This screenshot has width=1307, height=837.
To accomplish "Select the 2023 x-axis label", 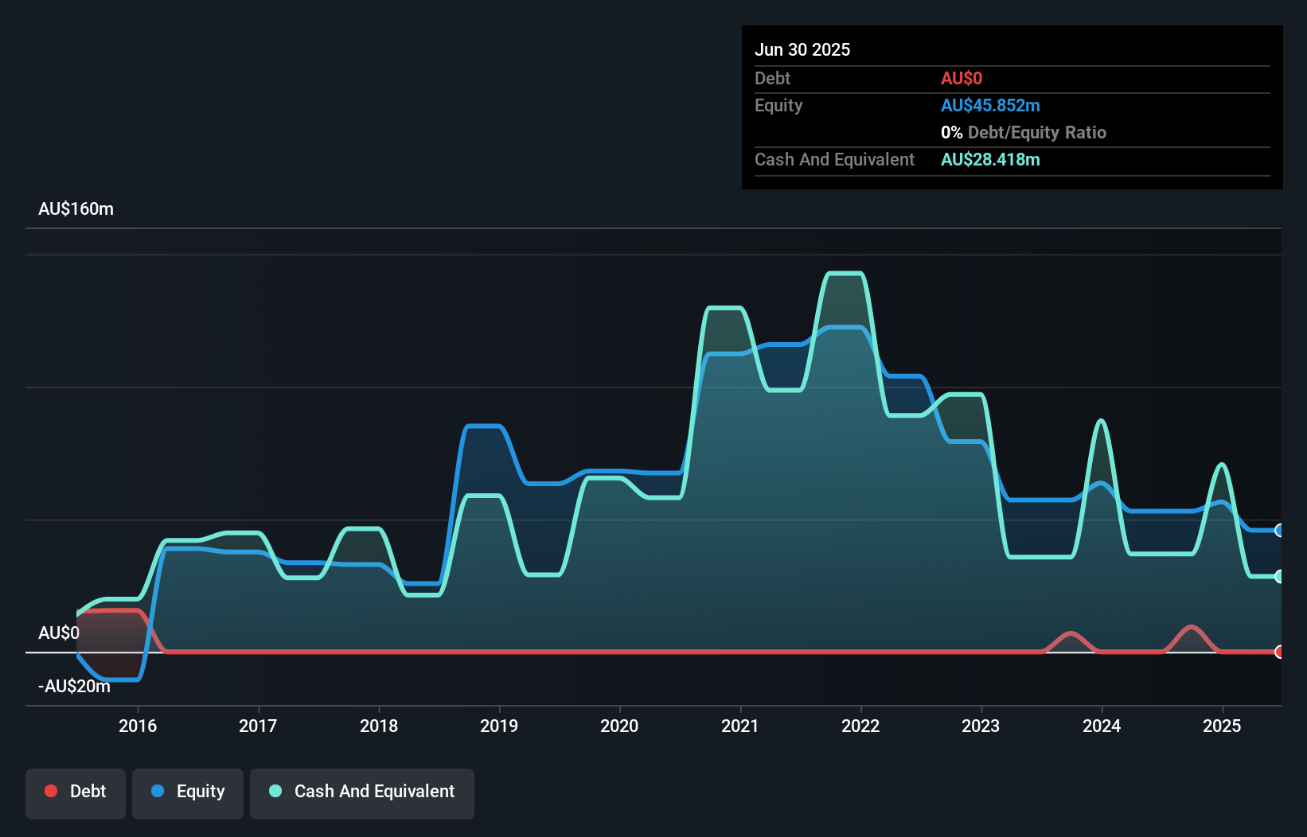I will (x=981, y=726).
